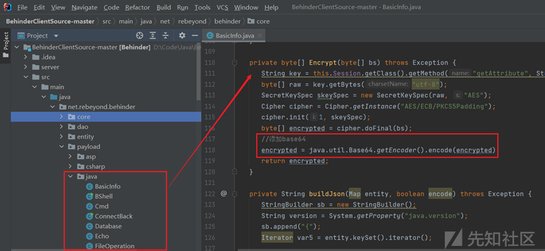Click BehinderClientSource-master breadcrumb
This screenshot has width=545, height=251.
coord(50,21)
